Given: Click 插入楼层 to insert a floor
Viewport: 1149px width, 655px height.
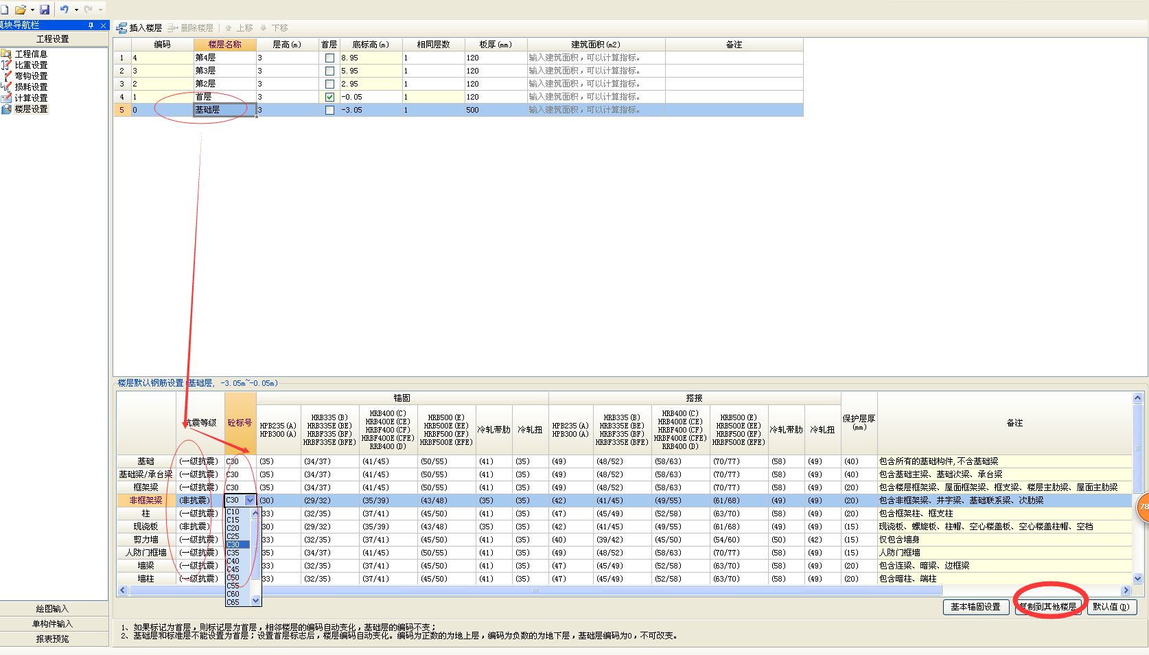Looking at the screenshot, I should (139, 28).
